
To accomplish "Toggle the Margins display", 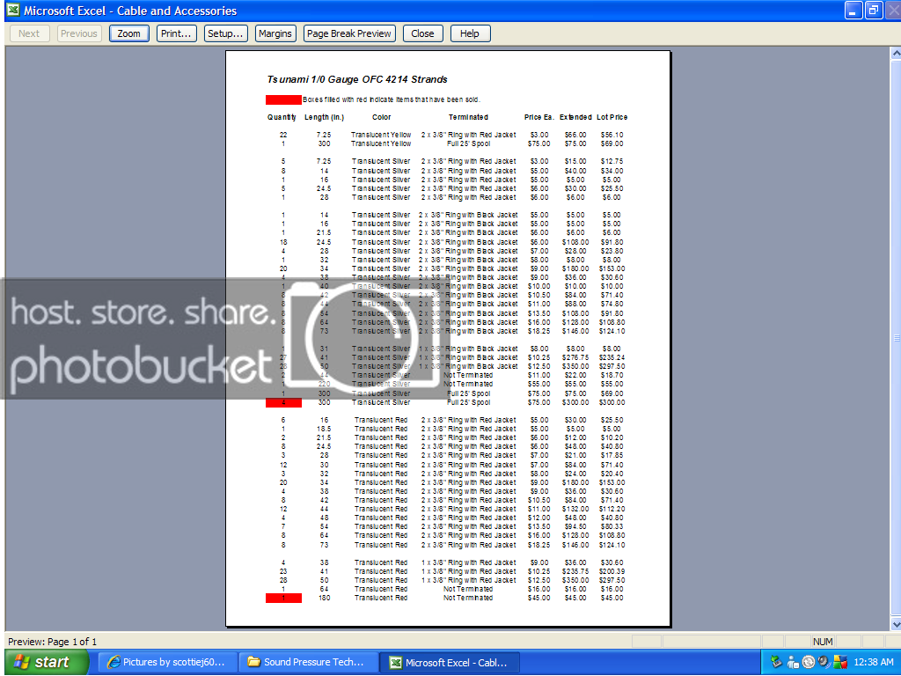I will 275,33.
